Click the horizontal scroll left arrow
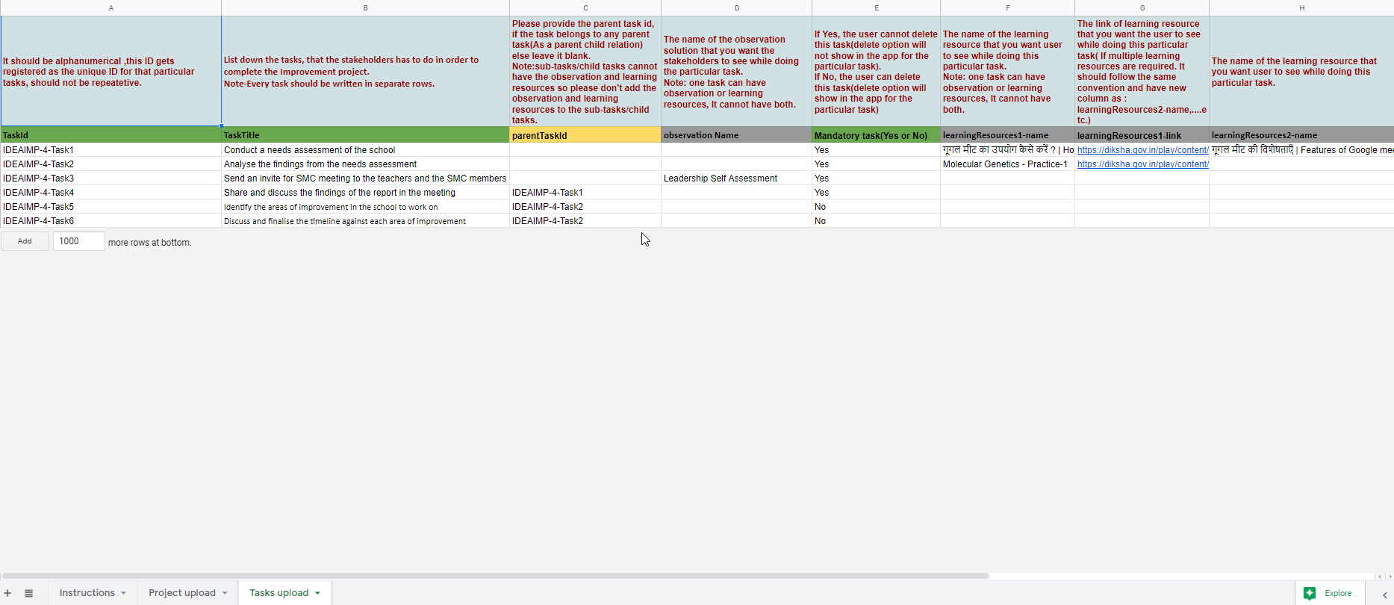This screenshot has height=605, width=1394. coord(1380,576)
